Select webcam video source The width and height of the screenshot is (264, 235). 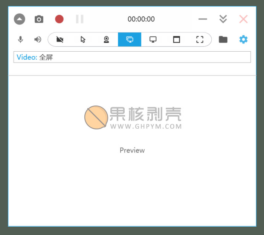click(x=106, y=40)
